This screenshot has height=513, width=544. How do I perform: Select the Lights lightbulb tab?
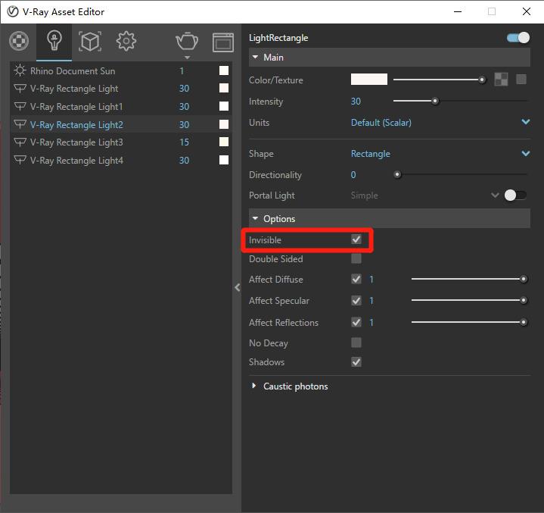54,41
